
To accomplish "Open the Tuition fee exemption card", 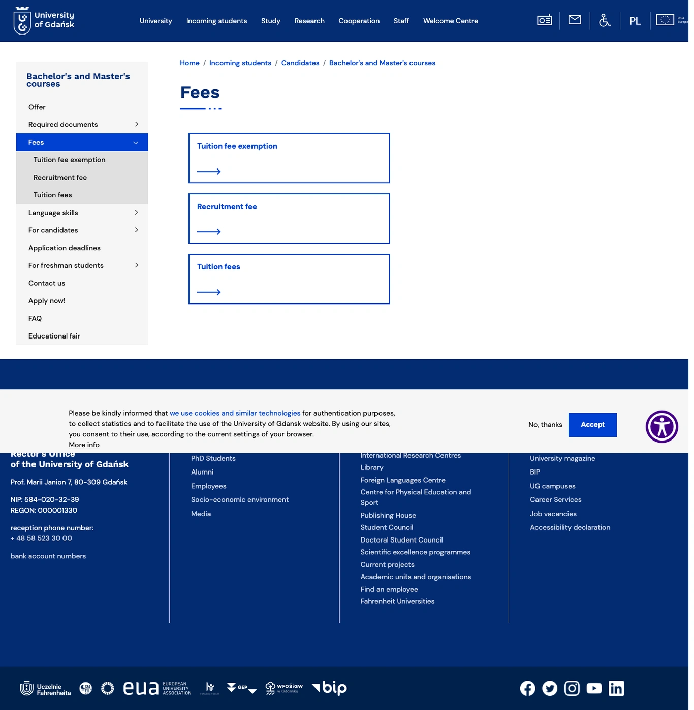I will (x=289, y=158).
